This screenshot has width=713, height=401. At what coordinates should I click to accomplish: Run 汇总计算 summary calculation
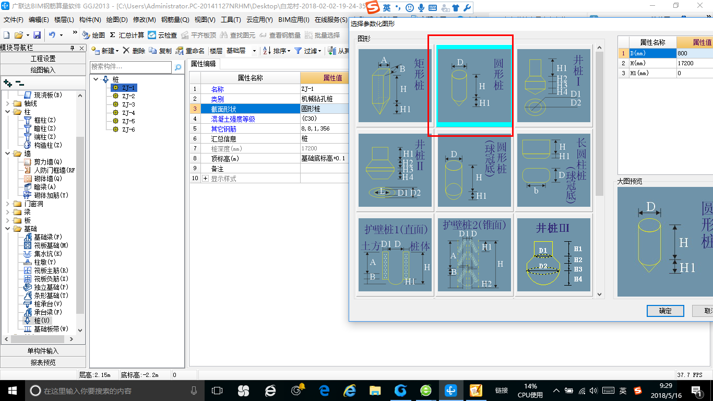(127, 35)
